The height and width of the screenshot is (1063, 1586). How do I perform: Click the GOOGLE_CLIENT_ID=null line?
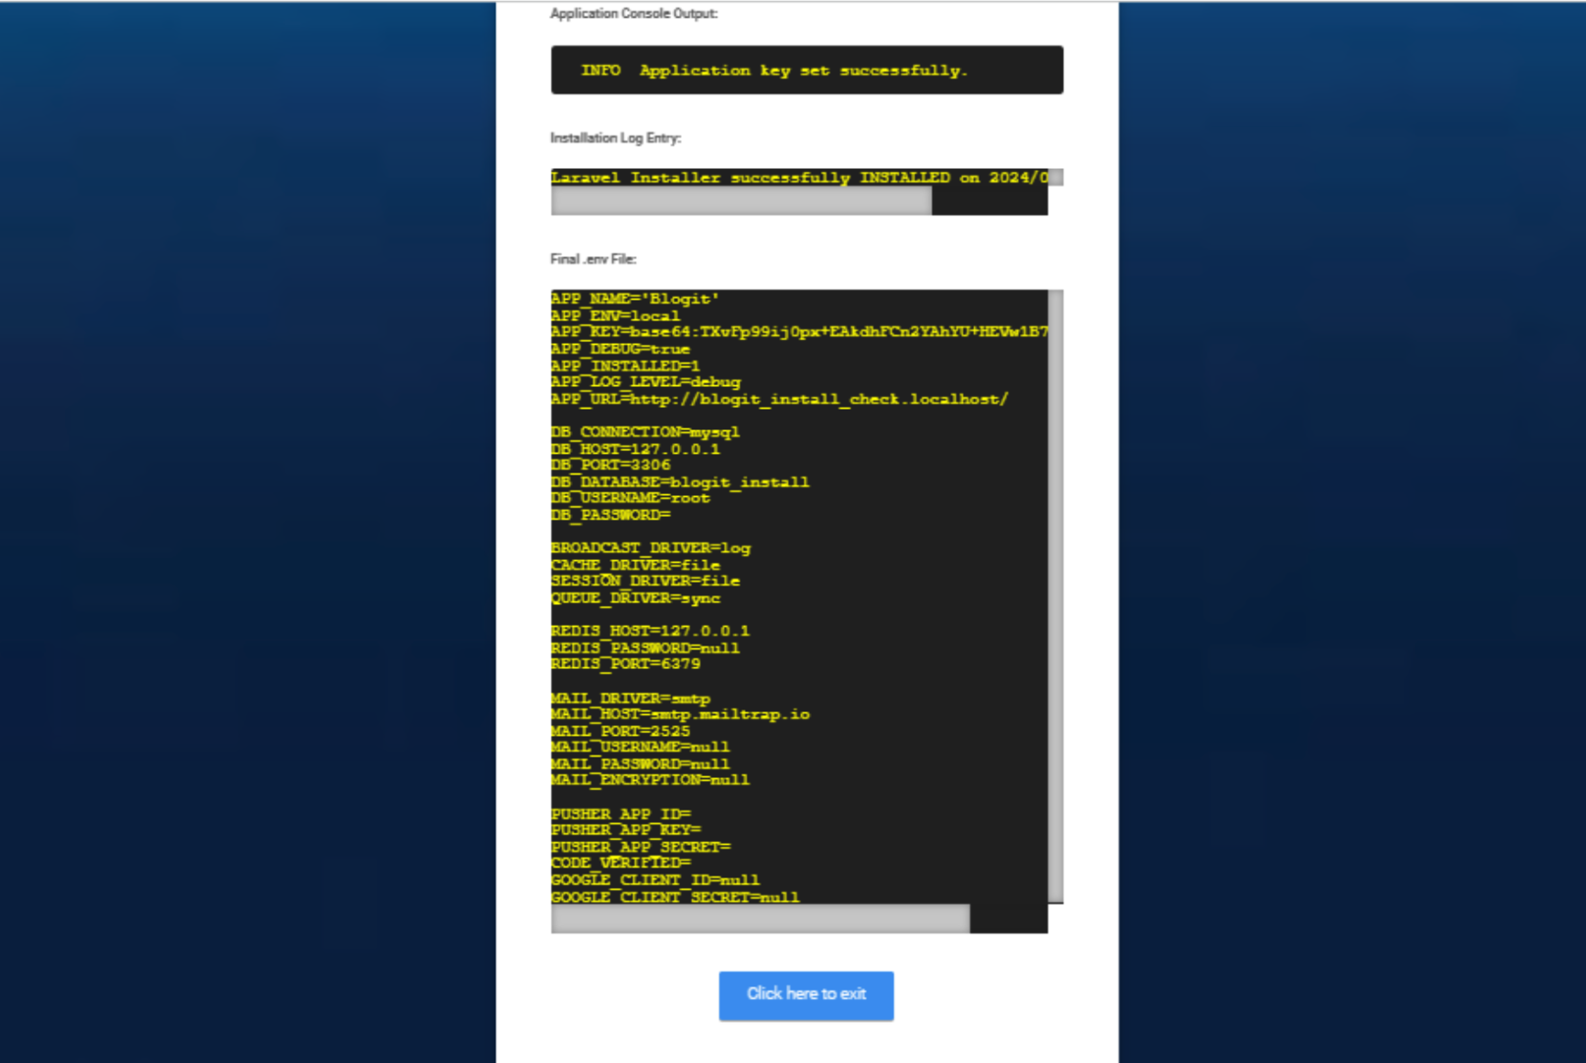click(x=654, y=880)
